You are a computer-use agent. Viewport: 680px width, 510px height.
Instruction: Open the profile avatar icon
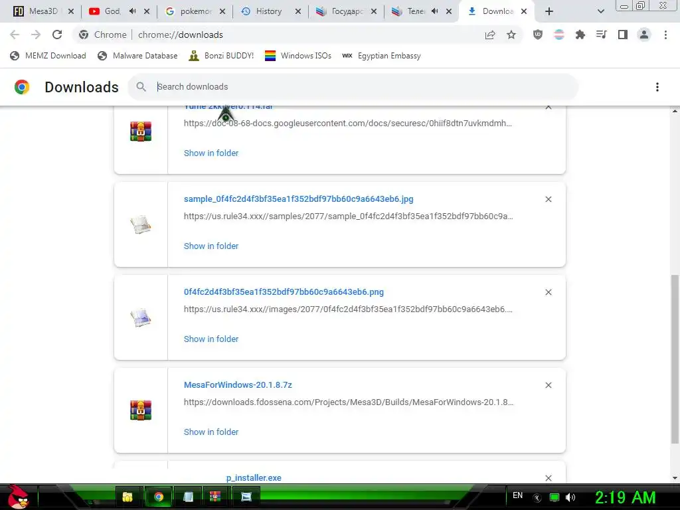pos(644,35)
